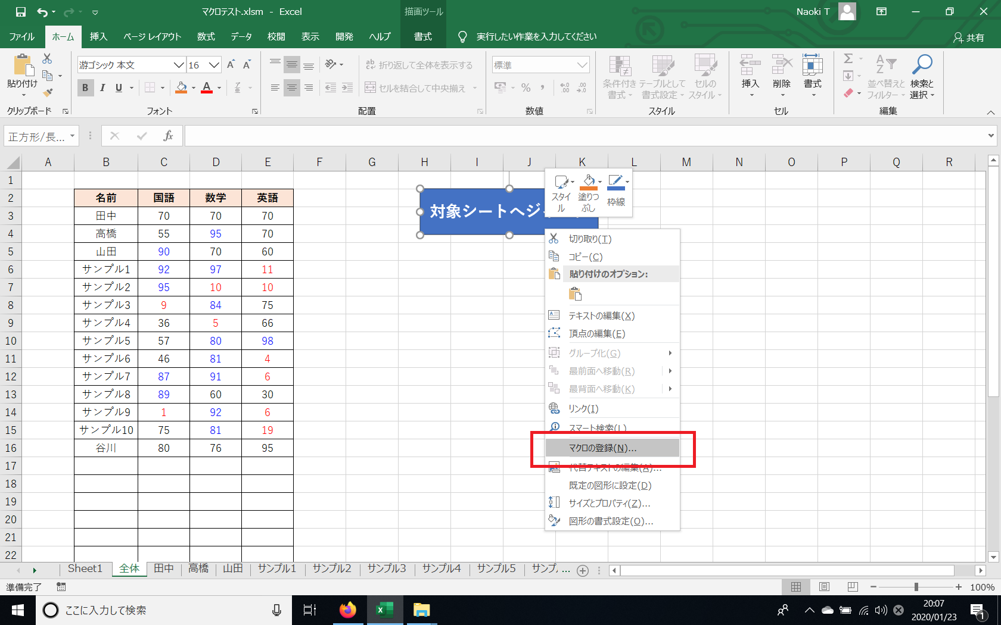Adjust the zoom slider handle
The width and height of the screenshot is (1001, 625).
pyautogui.click(x=916, y=587)
